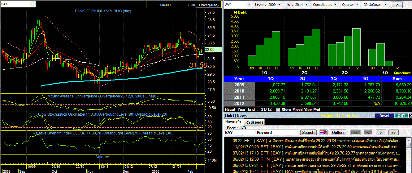
Task: Click the Year column header in table
Action: tap(239, 79)
